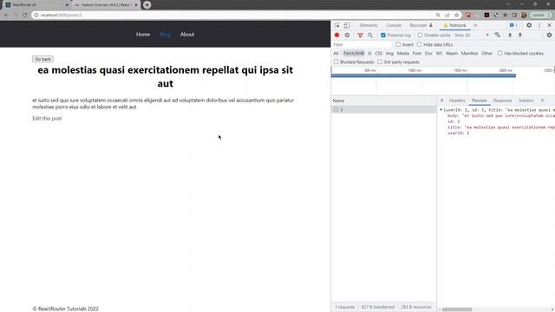This screenshot has width=555, height=312.
Task: Open the Headers tab of the request
Action: [x=457, y=101]
